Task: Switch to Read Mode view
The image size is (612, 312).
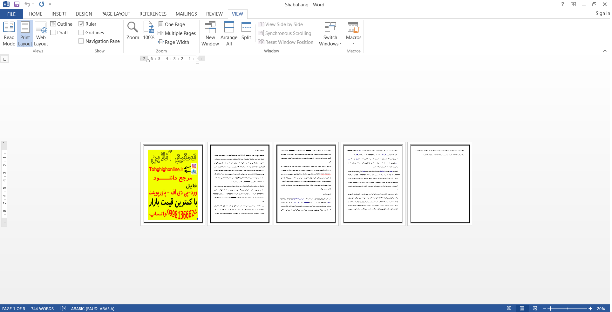Action: pos(9,34)
